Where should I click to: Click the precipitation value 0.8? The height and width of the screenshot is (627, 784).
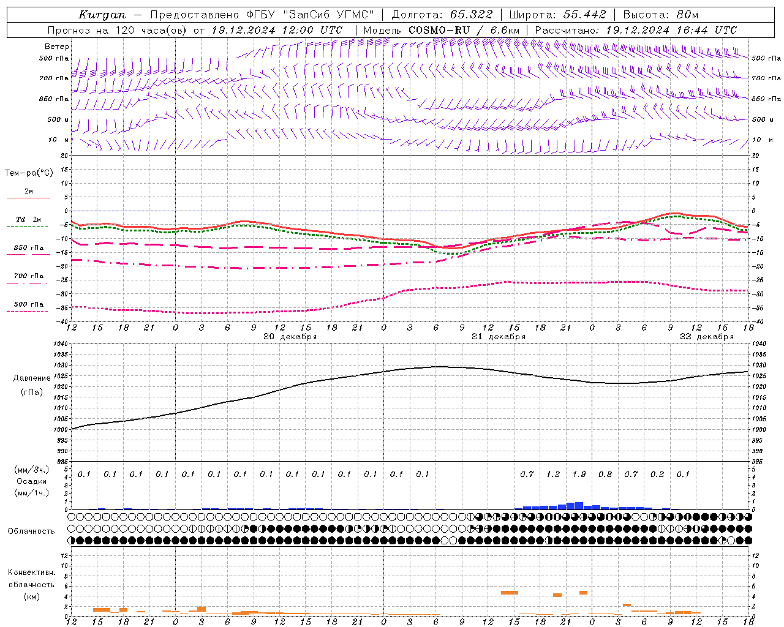[605, 474]
